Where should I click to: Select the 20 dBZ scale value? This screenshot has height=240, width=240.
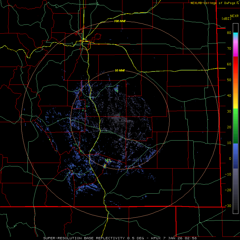point(229,127)
